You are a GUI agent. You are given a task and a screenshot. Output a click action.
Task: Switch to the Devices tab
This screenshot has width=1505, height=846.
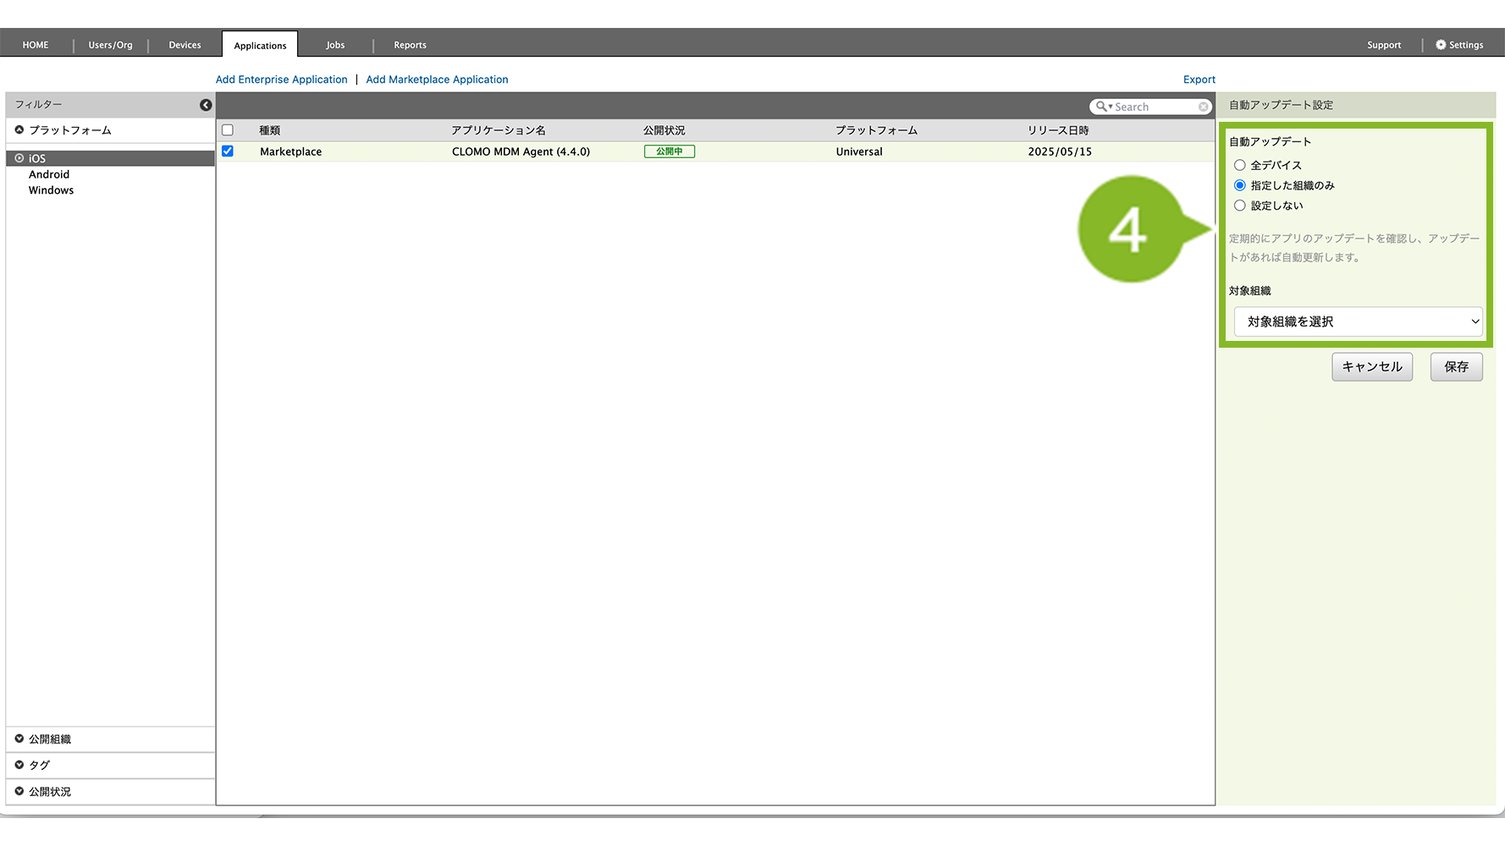(185, 45)
